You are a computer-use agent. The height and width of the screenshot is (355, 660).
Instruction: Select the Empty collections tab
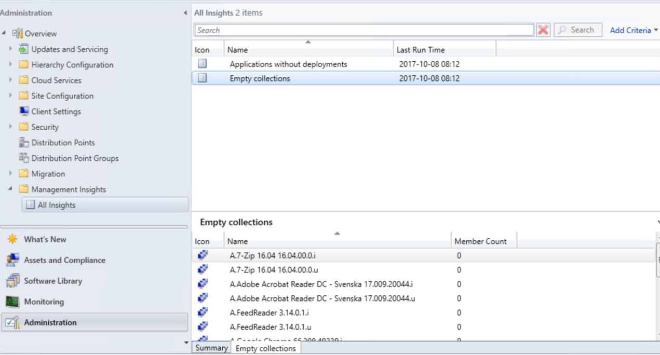pos(266,348)
